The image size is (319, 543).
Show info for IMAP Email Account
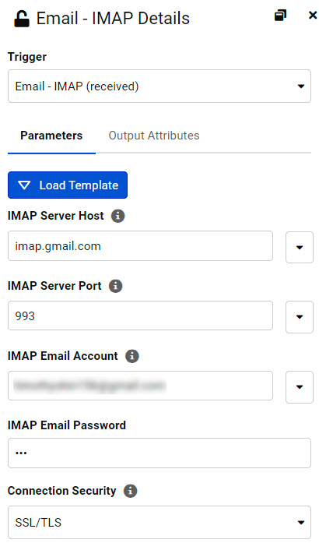coord(131,356)
